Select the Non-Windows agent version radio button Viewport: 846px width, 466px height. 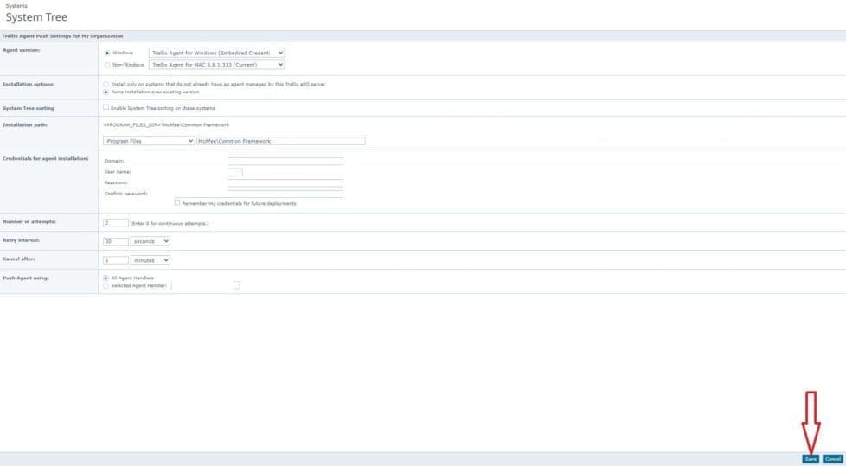pos(106,64)
